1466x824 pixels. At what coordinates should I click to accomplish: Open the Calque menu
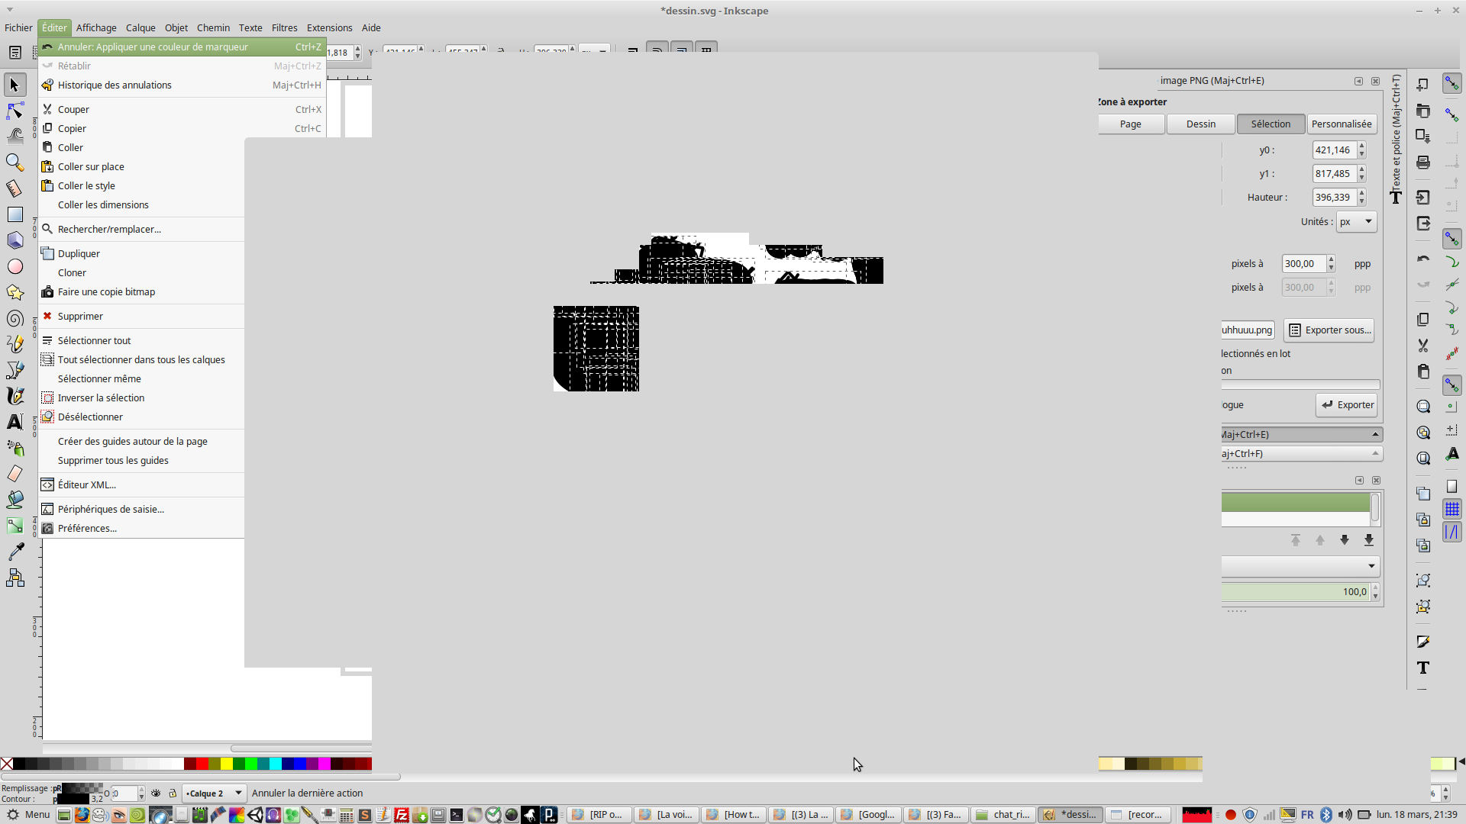[140, 27]
